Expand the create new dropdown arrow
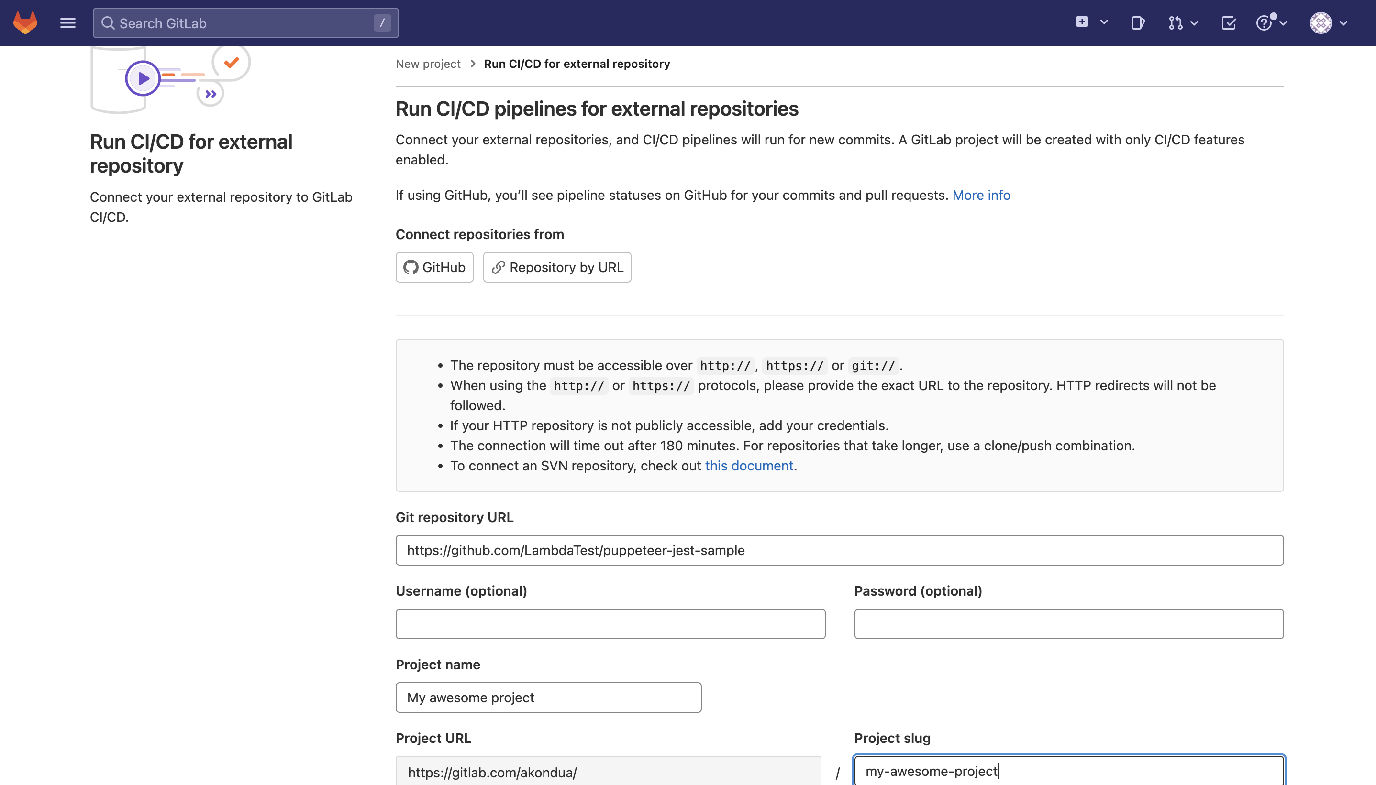 coord(1104,22)
